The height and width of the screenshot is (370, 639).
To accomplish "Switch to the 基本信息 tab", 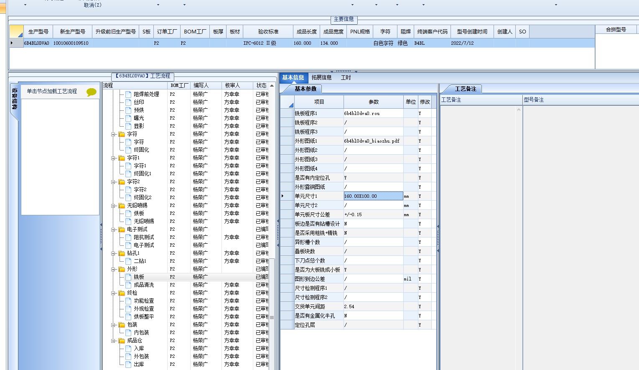I will [293, 78].
